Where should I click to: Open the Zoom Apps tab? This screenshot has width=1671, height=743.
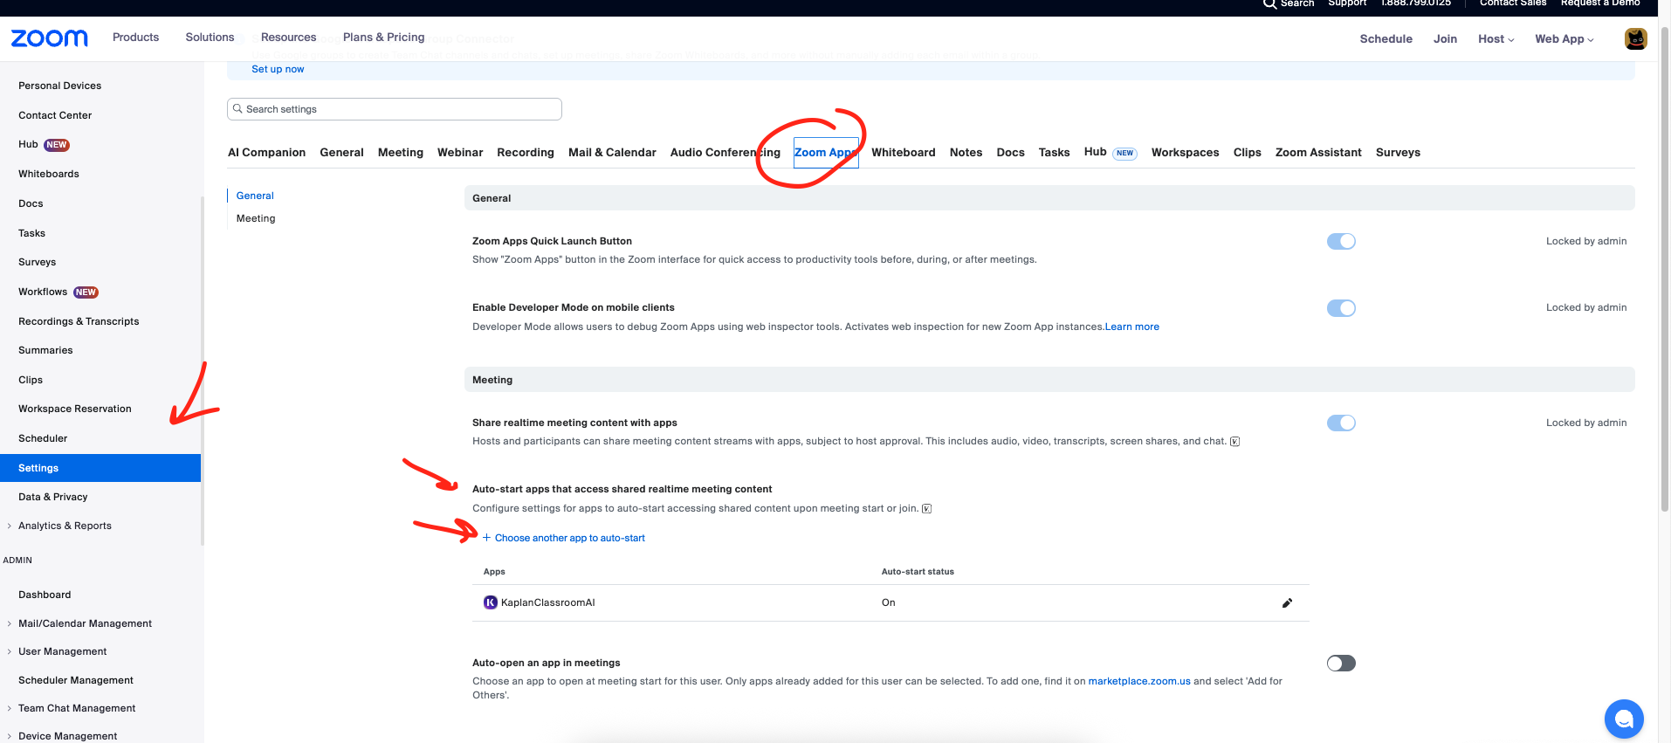(826, 153)
